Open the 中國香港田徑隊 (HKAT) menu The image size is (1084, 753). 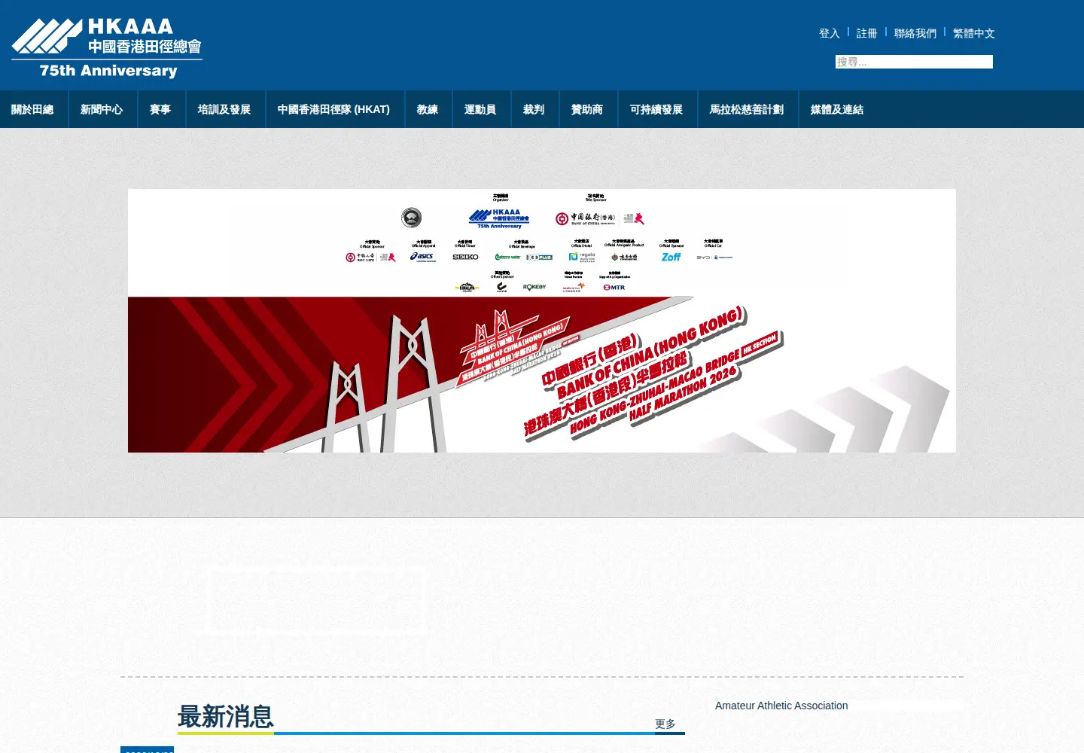tap(333, 109)
